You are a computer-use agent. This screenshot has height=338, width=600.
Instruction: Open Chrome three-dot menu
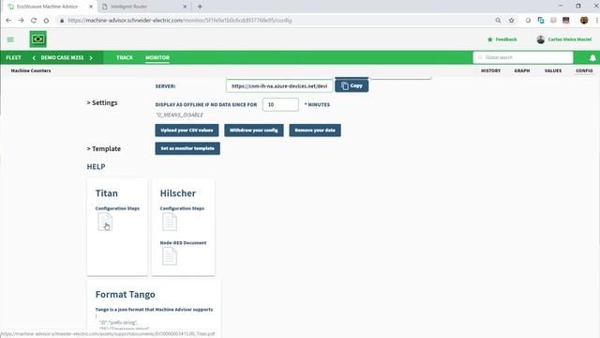click(596, 21)
